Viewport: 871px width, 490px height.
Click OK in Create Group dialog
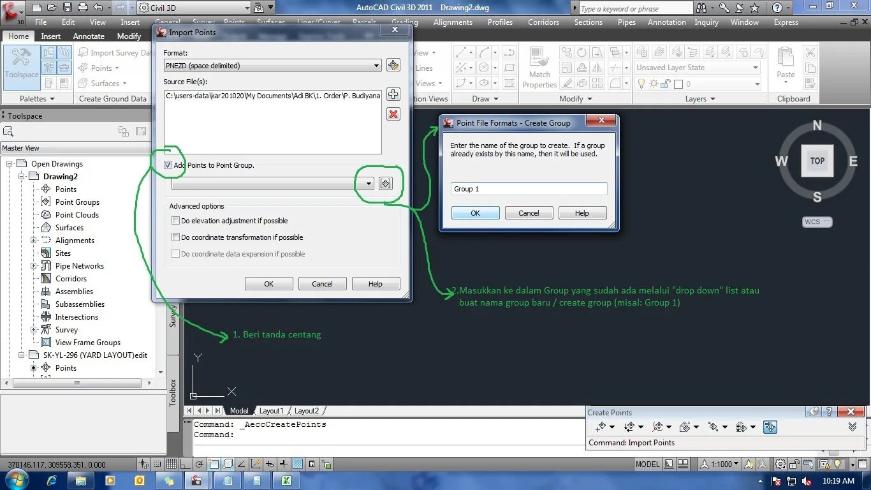[475, 213]
